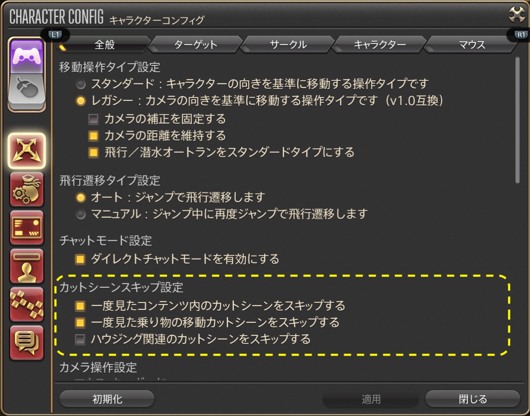The height and width of the screenshot is (416, 530).
Task: Open the item settings bag icon
Action: (x=27, y=189)
